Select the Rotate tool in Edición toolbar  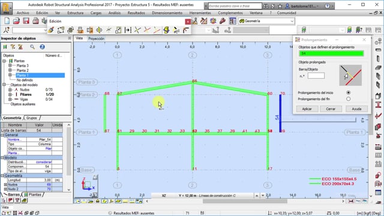(x=71, y=30)
